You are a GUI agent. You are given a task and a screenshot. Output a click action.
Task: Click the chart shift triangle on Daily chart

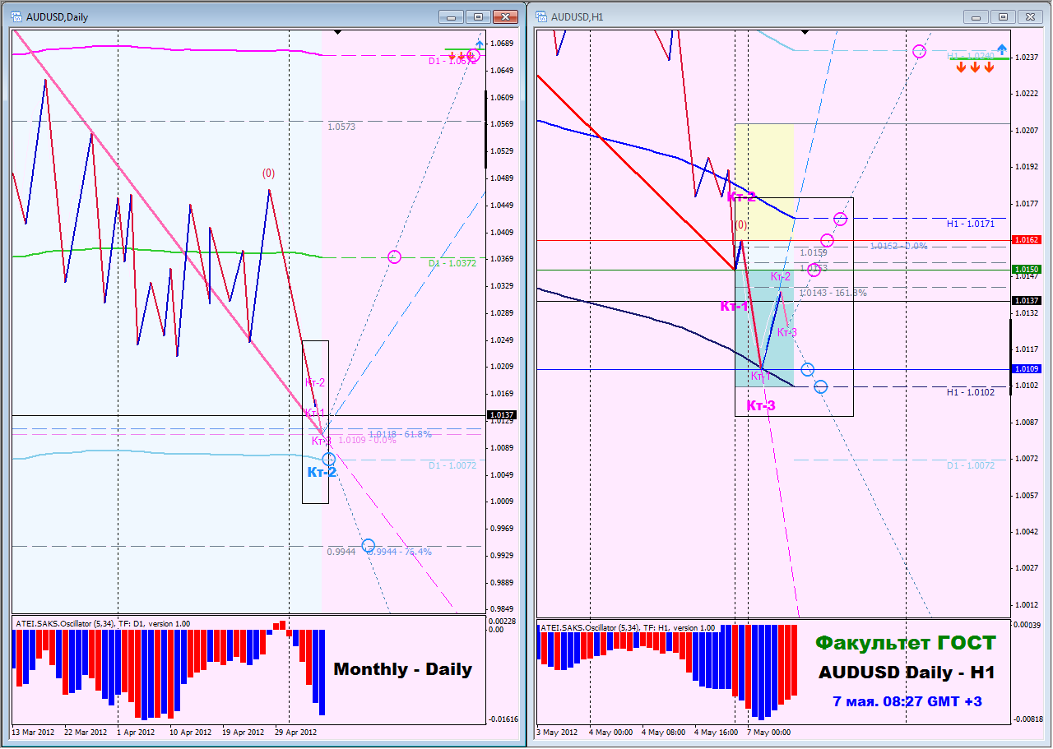(336, 32)
